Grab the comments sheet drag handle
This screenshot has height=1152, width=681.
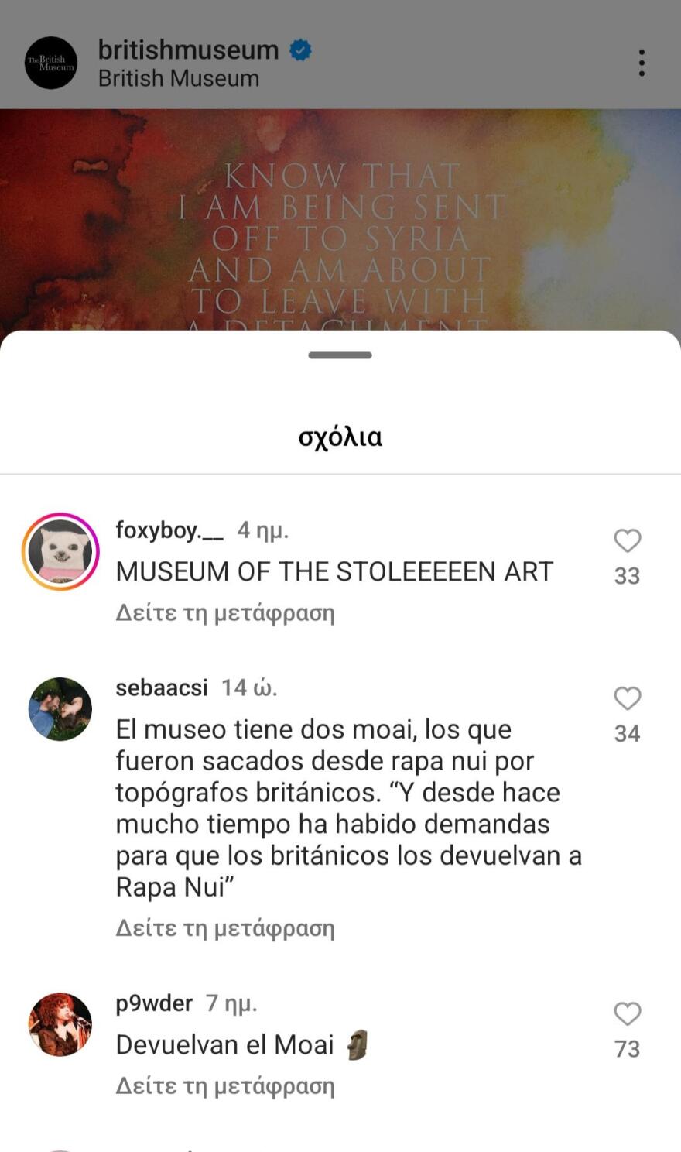click(340, 355)
